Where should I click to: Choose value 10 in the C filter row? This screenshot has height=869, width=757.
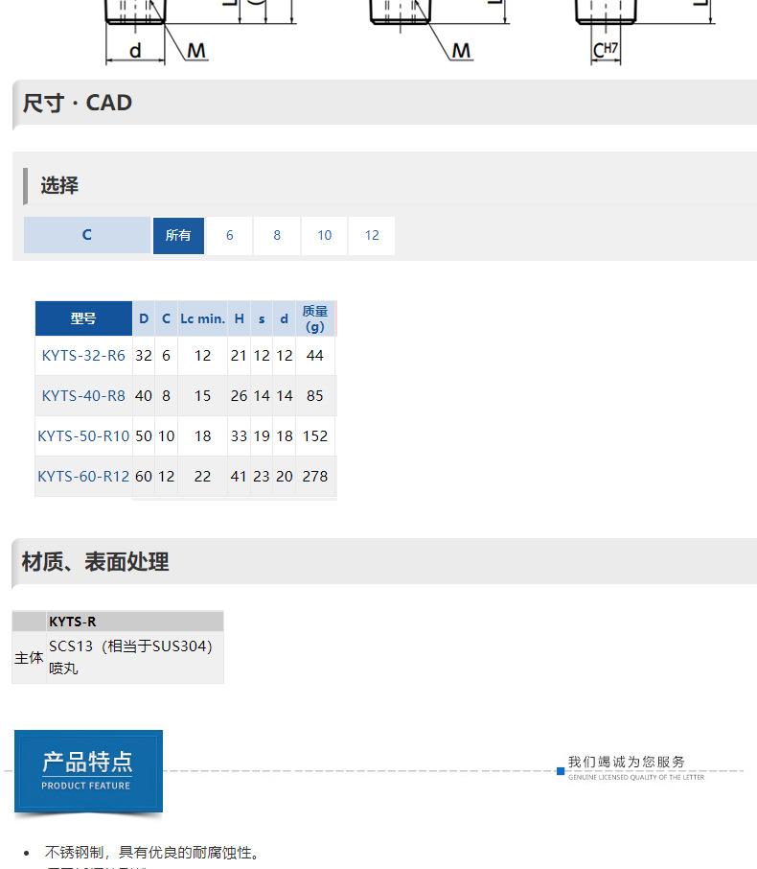pyautogui.click(x=324, y=235)
